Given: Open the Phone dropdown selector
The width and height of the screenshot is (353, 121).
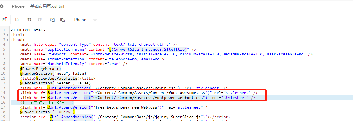Looking at the screenshot, I should 85,20.
